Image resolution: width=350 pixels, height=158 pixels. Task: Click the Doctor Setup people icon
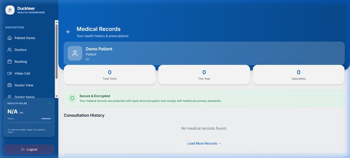pyautogui.click(x=10, y=97)
